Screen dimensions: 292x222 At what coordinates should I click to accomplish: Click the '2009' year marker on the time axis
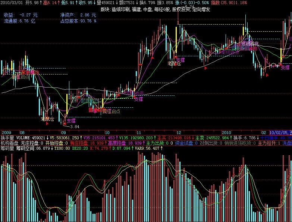click(6, 133)
